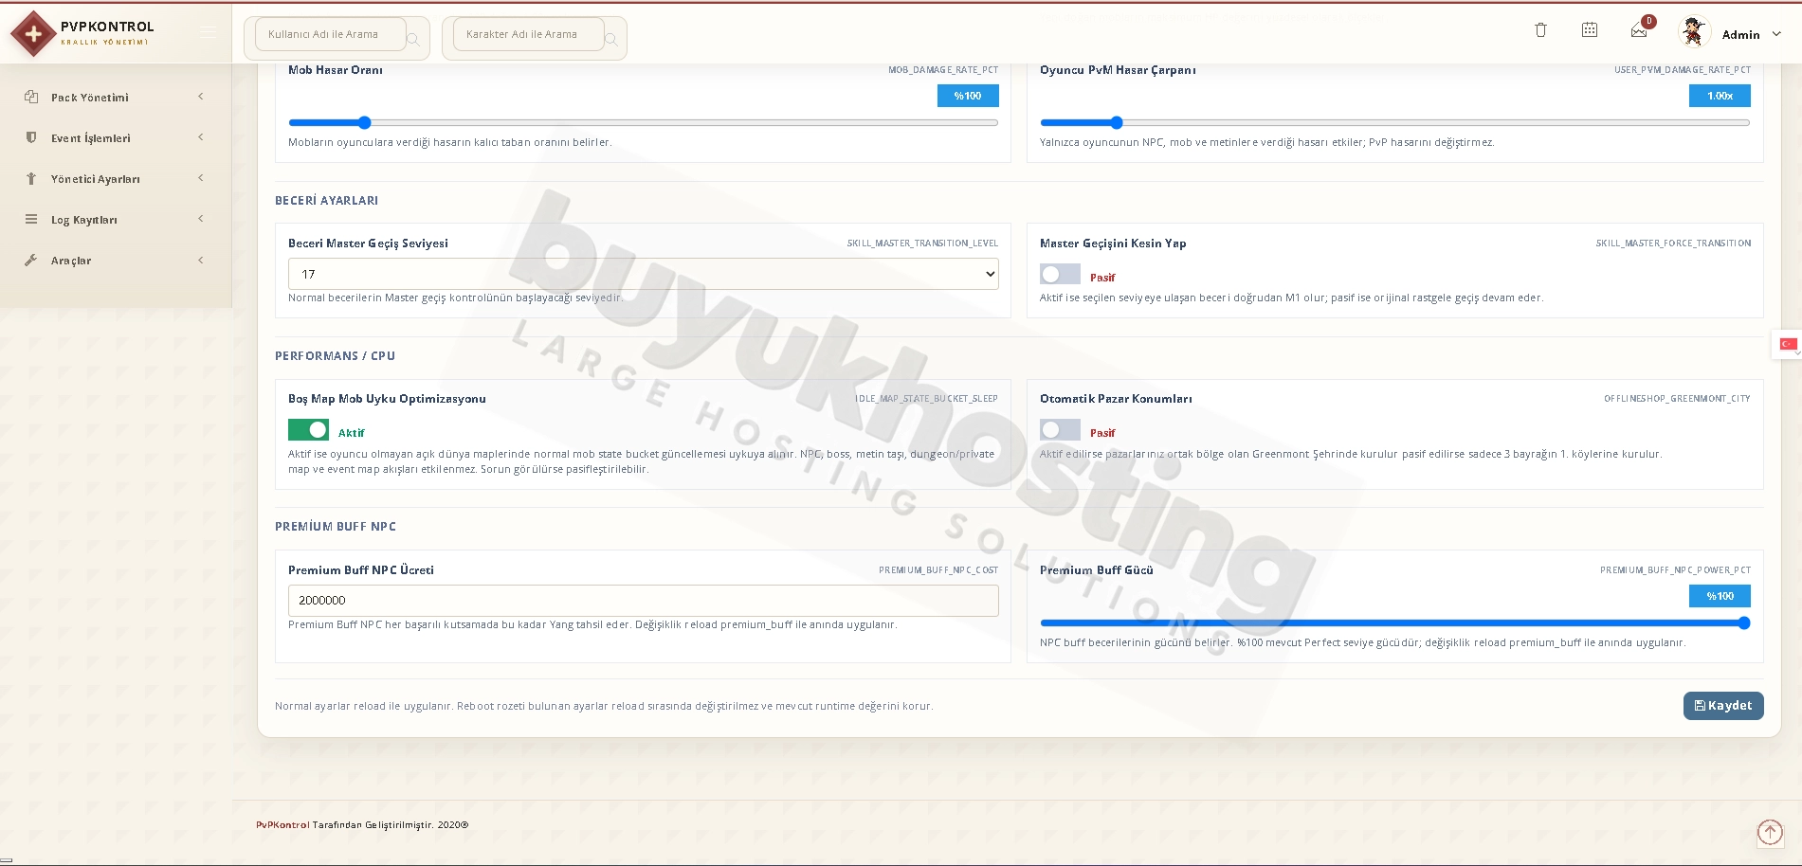Click the Premium Buff NPC Ücreti input
The image size is (1802, 866).
[x=643, y=601]
